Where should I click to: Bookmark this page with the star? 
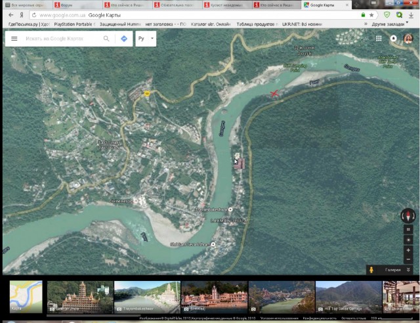tap(371, 14)
